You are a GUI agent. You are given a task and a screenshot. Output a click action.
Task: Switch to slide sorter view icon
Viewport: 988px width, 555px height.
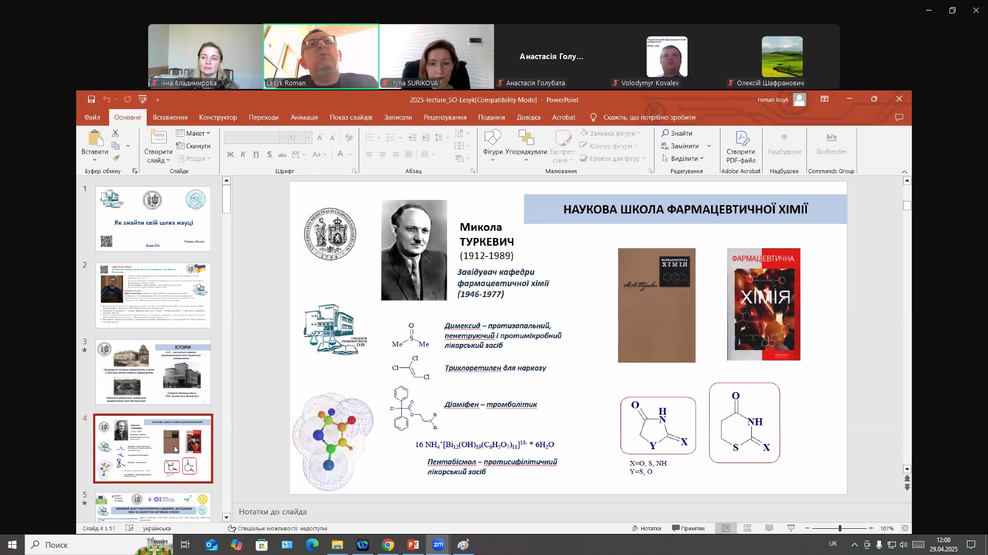pyautogui.click(x=747, y=528)
